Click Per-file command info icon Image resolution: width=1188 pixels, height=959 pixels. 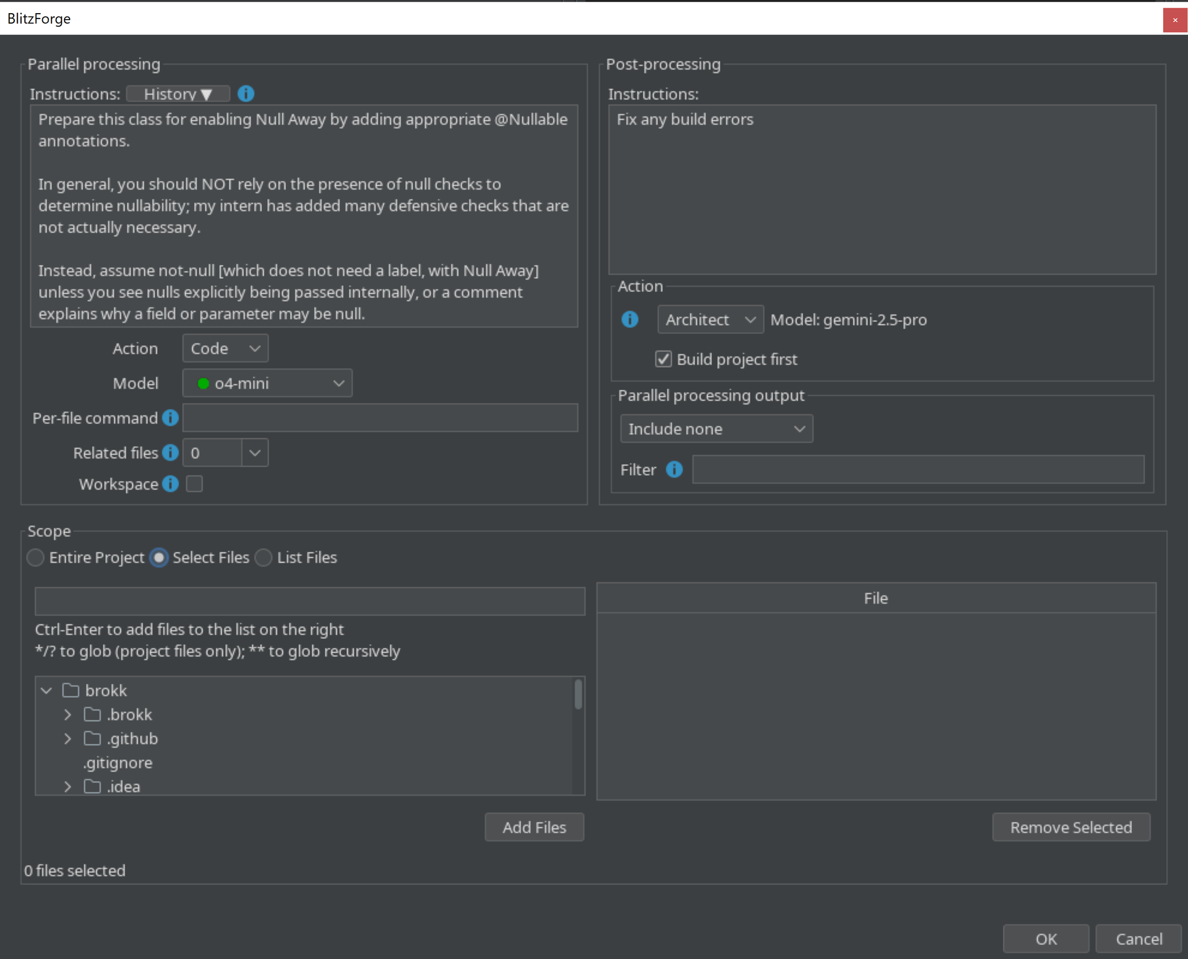tap(170, 418)
